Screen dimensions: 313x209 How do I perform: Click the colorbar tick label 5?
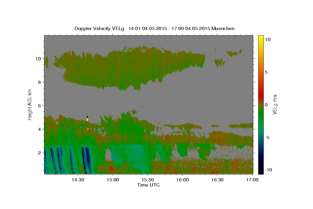pyautogui.click(x=266, y=72)
